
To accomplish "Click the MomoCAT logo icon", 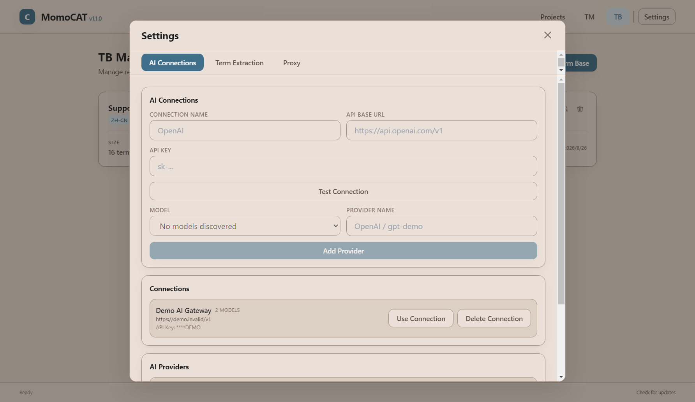I will (27, 17).
